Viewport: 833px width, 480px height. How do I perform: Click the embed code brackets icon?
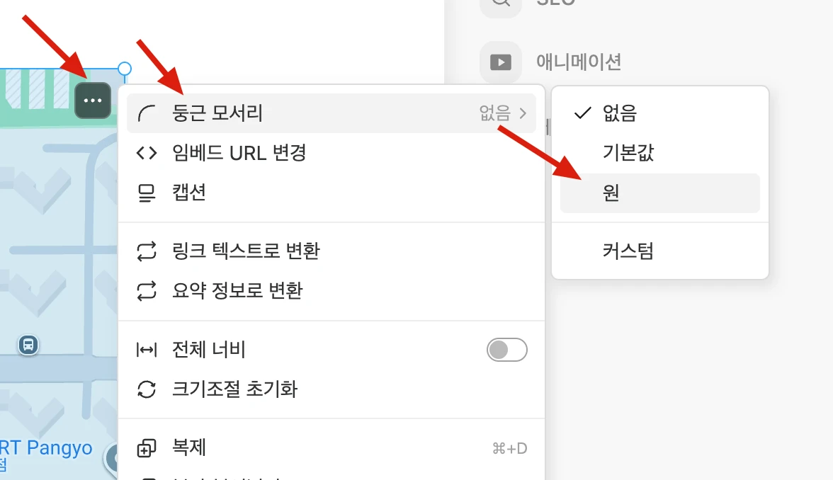[x=146, y=153]
